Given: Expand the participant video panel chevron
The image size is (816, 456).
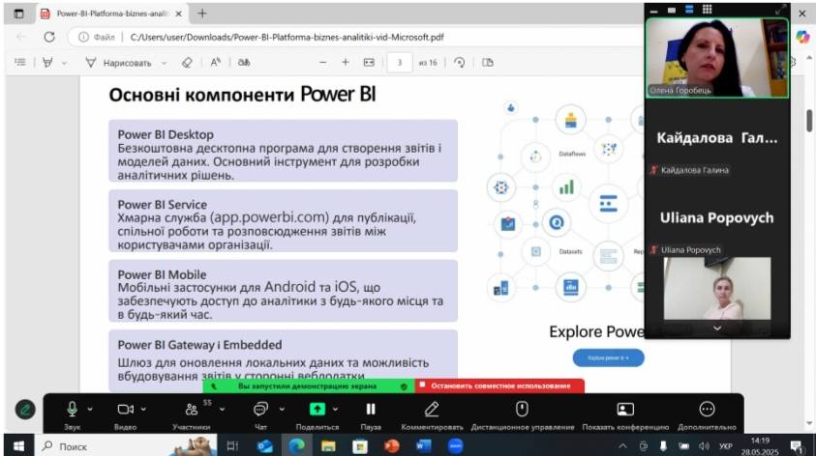Looking at the screenshot, I should click(x=717, y=328).
